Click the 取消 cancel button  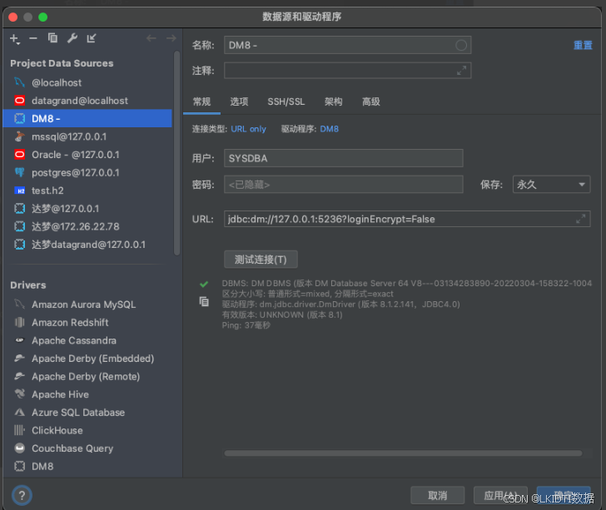pyautogui.click(x=438, y=495)
